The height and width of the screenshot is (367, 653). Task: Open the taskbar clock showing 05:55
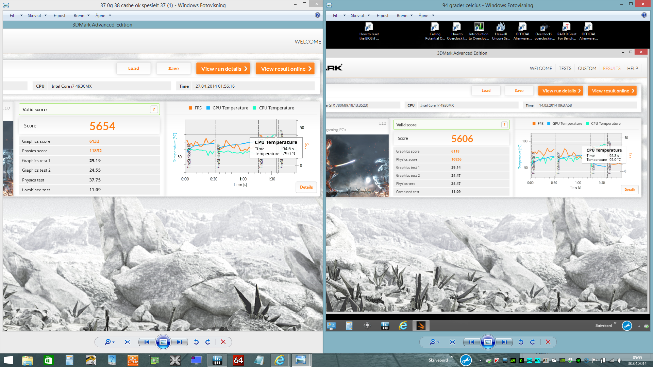637,361
